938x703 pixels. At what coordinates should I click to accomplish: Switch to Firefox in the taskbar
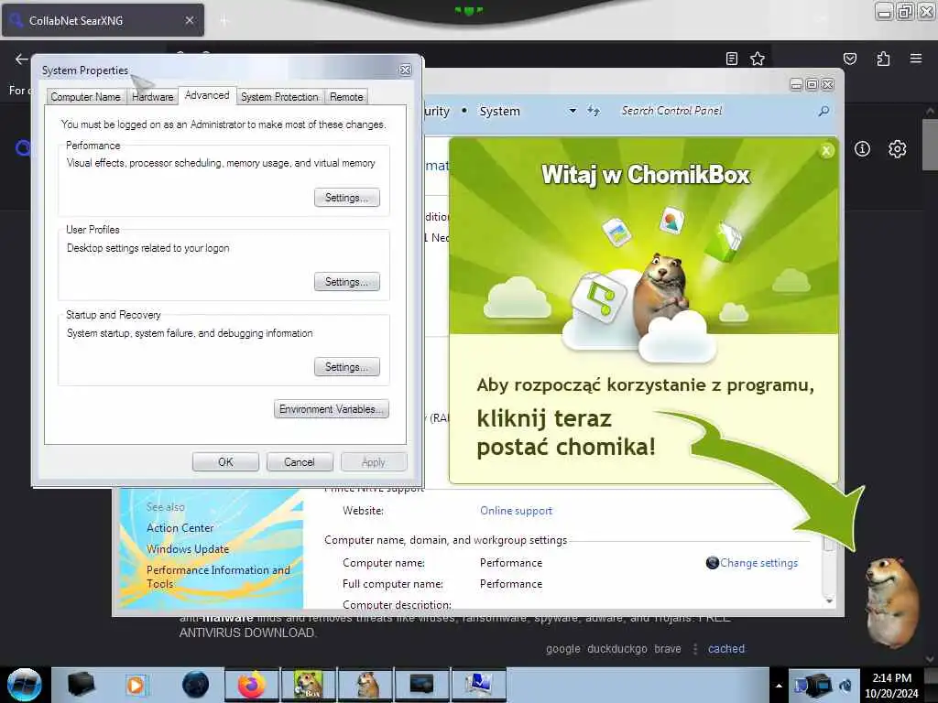tap(251, 685)
